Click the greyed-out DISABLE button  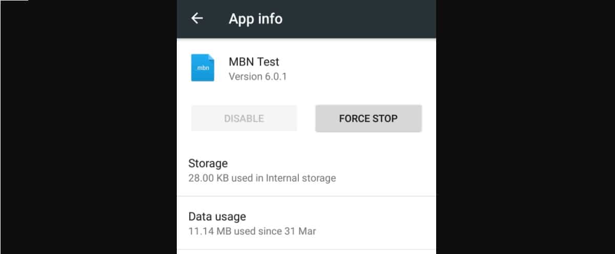click(x=244, y=118)
